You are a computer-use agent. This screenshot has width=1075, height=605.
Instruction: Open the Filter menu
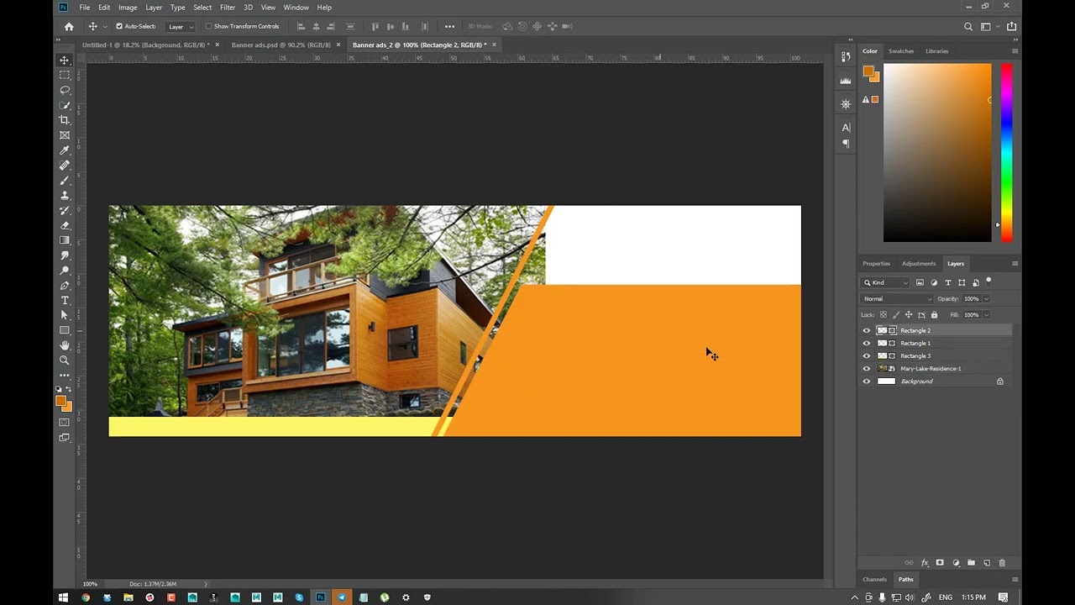click(228, 8)
